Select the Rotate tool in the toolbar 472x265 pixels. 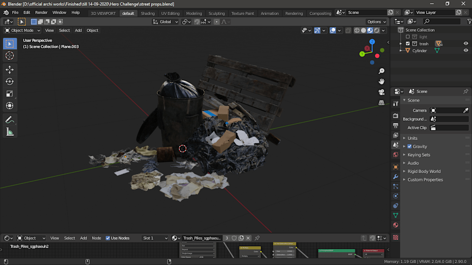pyautogui.click(x=9, y=82)
